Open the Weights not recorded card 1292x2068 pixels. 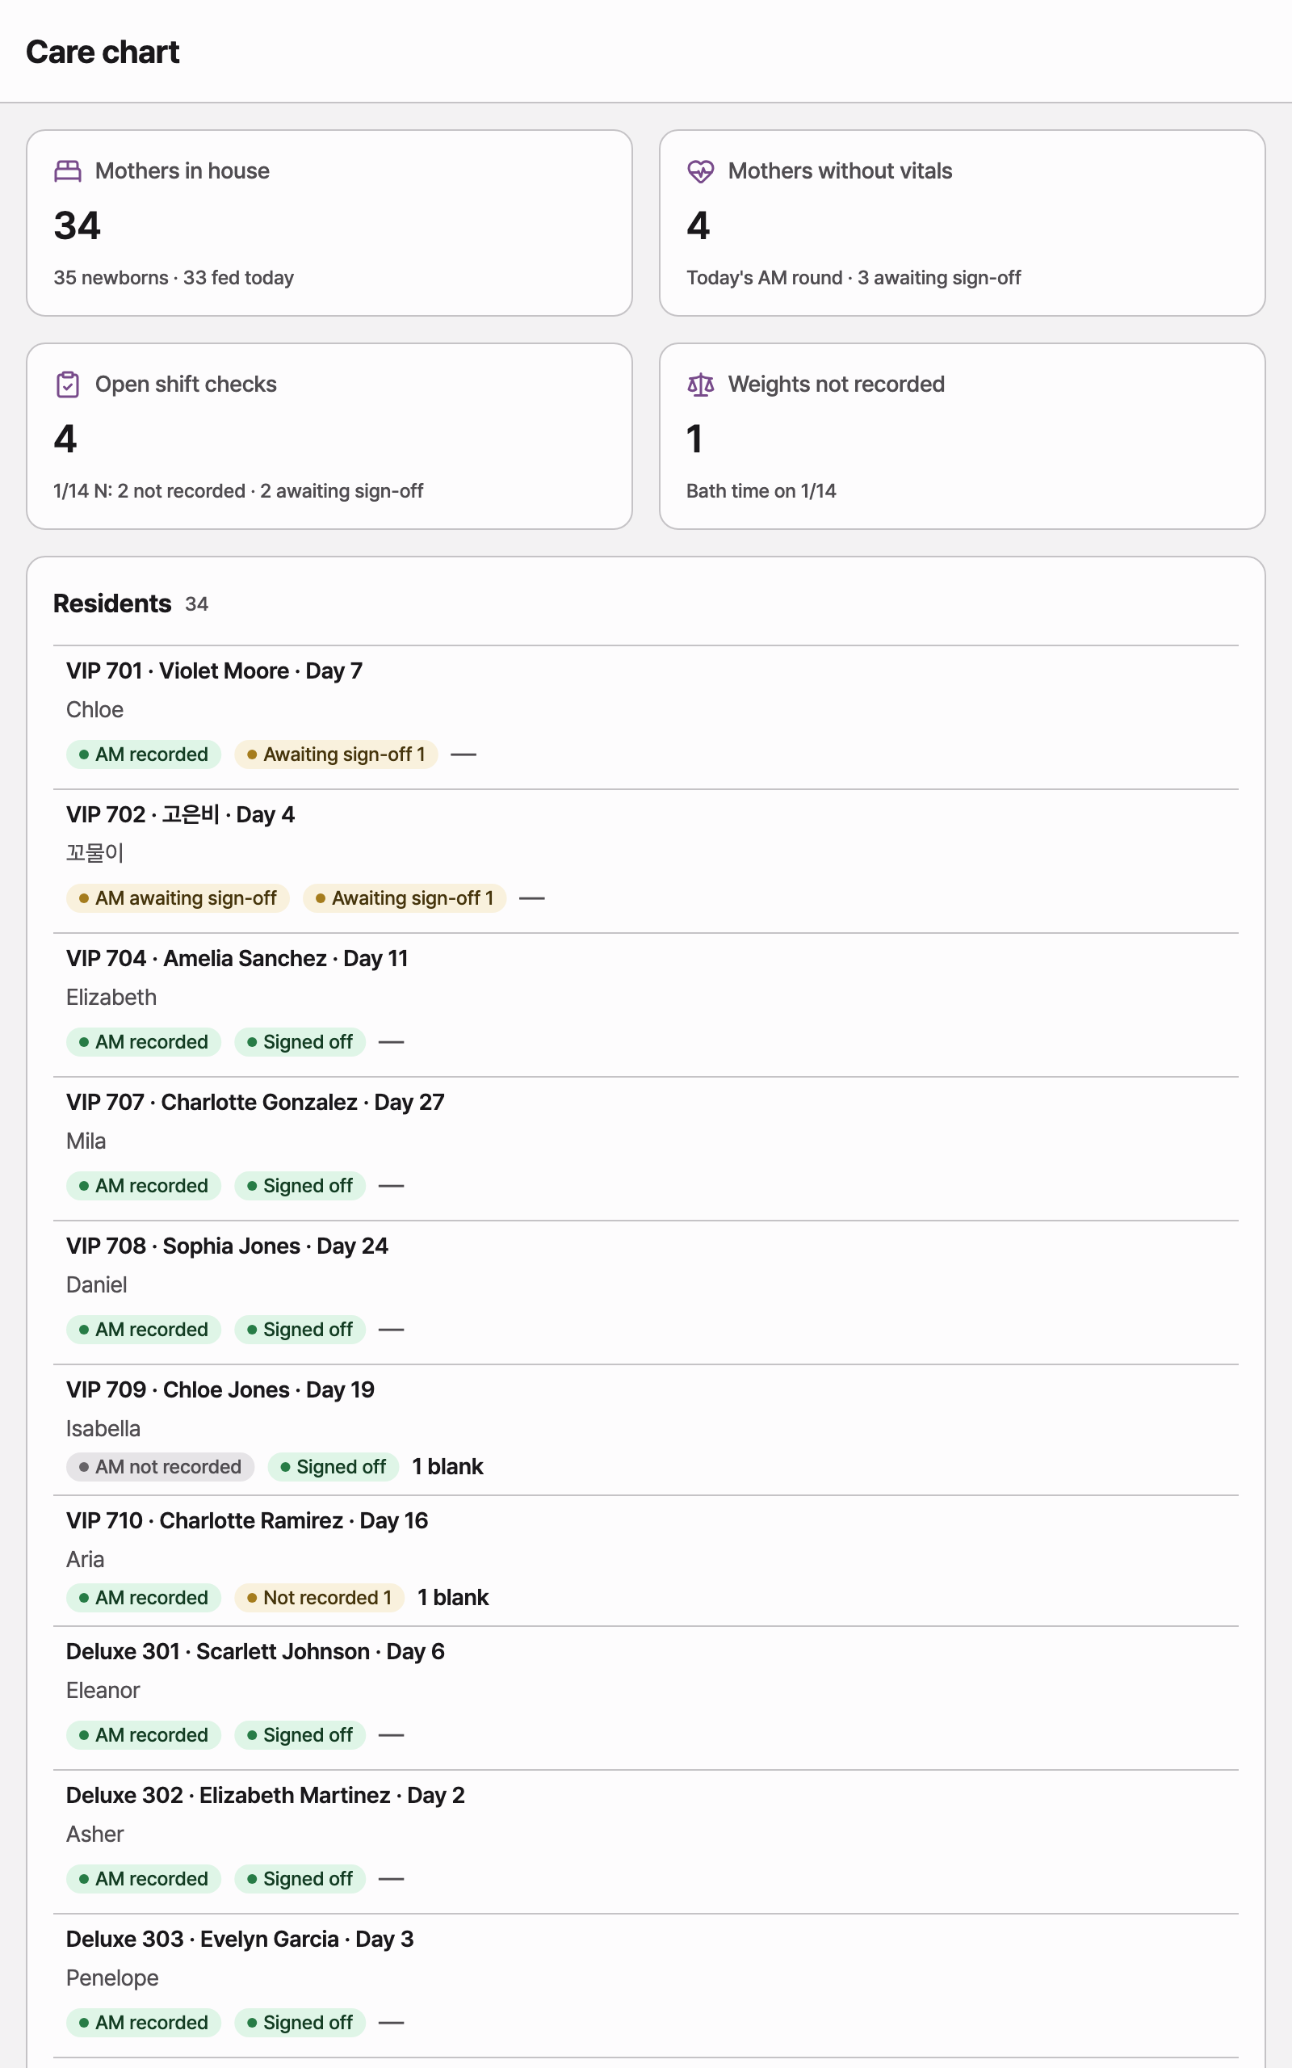[963, 437]
